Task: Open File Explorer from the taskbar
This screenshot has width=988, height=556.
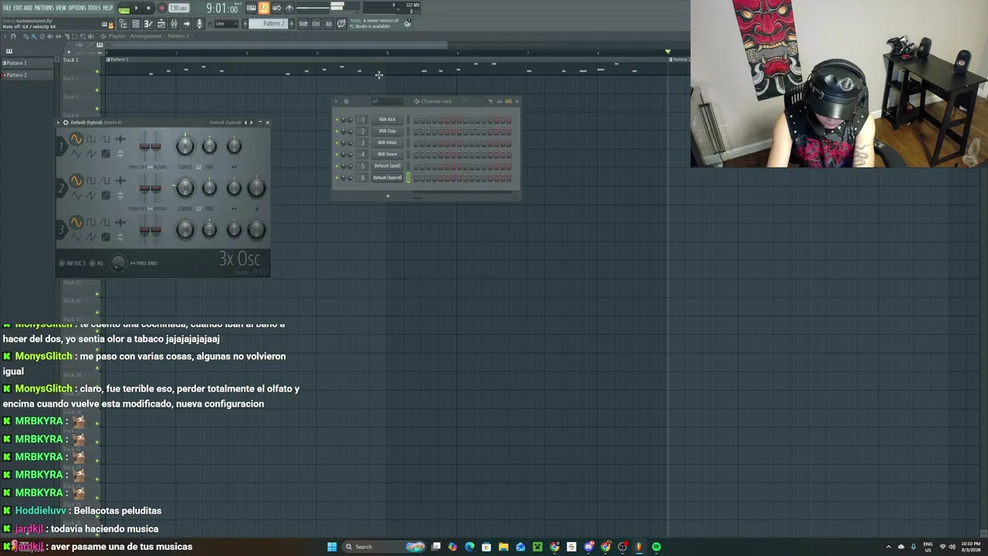Action: click(503, 547)
